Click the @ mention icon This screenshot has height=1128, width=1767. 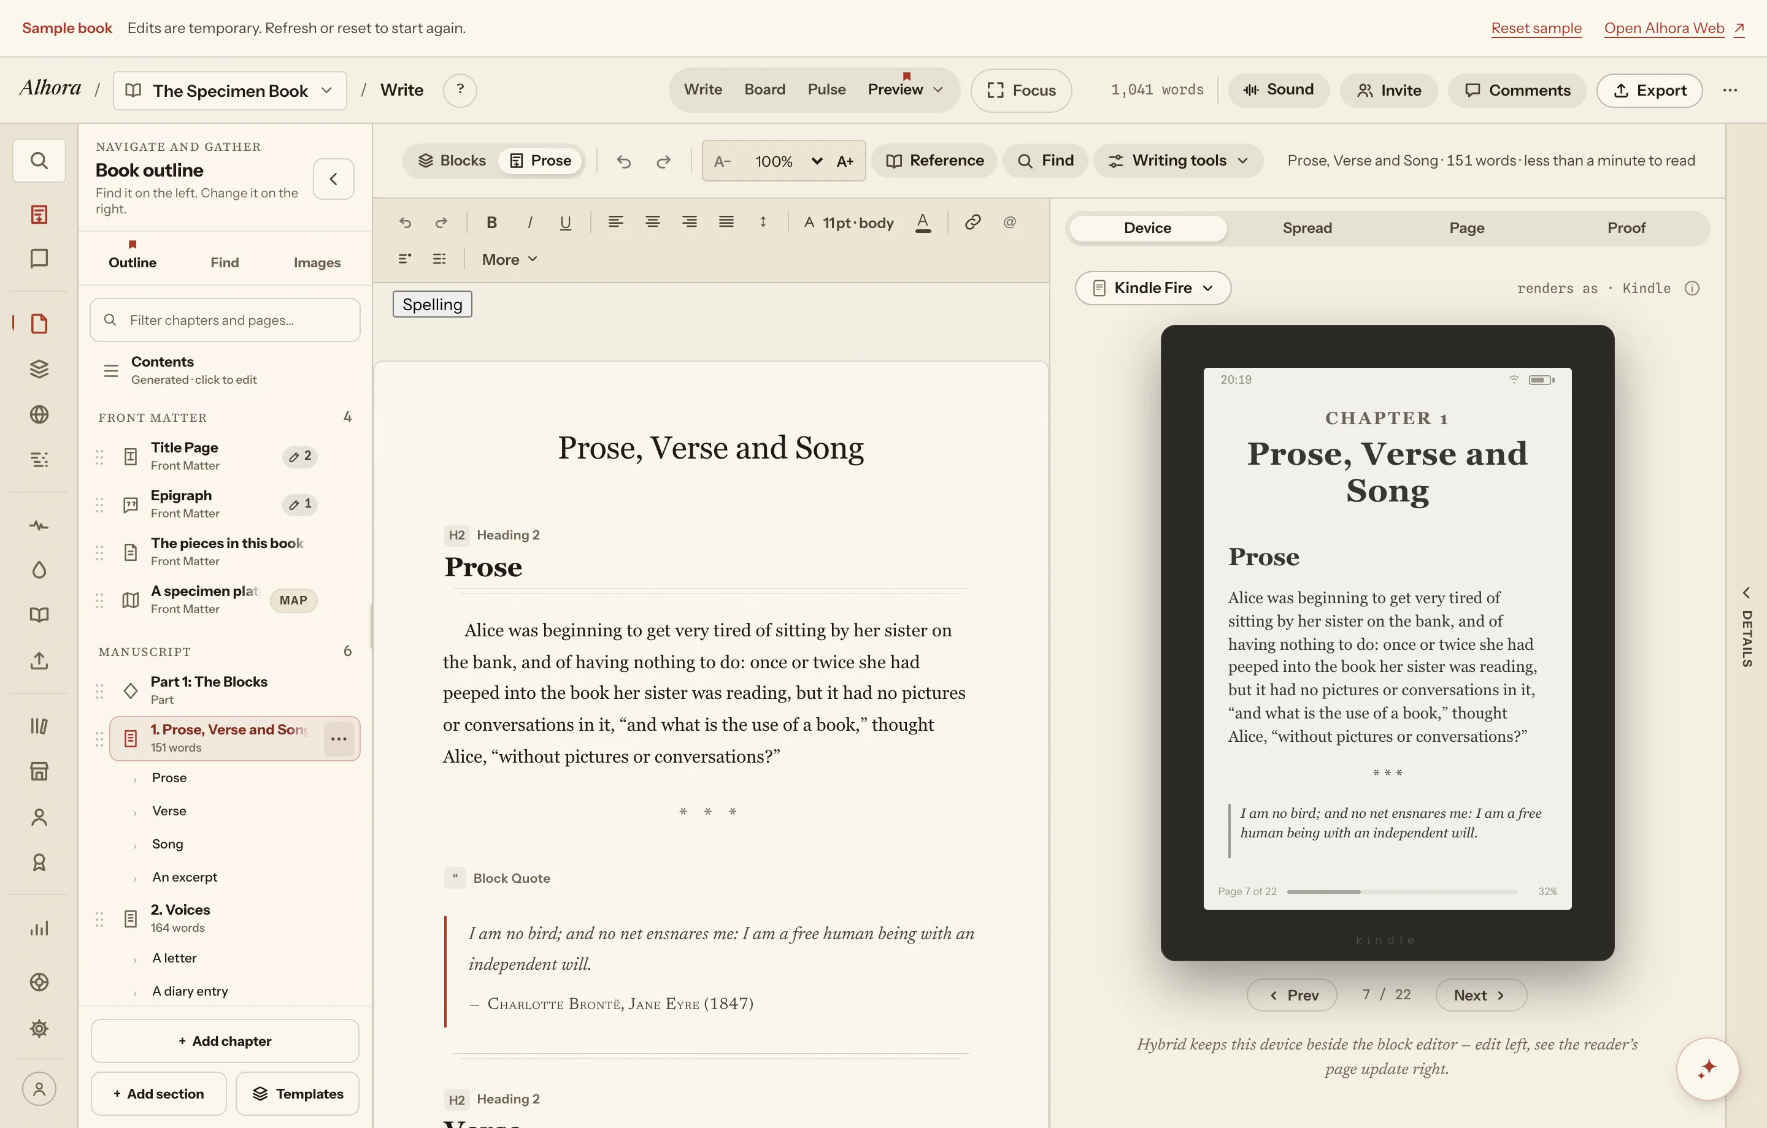[x=1010, y=221]
